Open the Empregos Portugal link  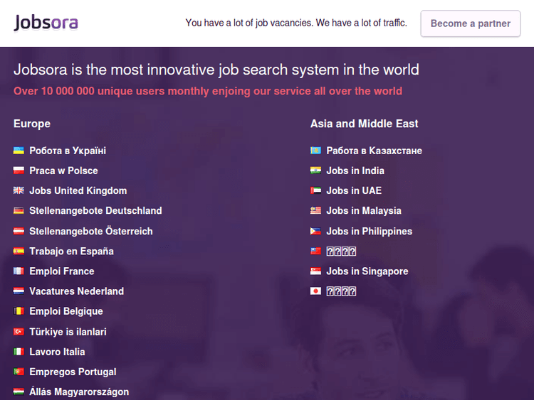point(73,372)
